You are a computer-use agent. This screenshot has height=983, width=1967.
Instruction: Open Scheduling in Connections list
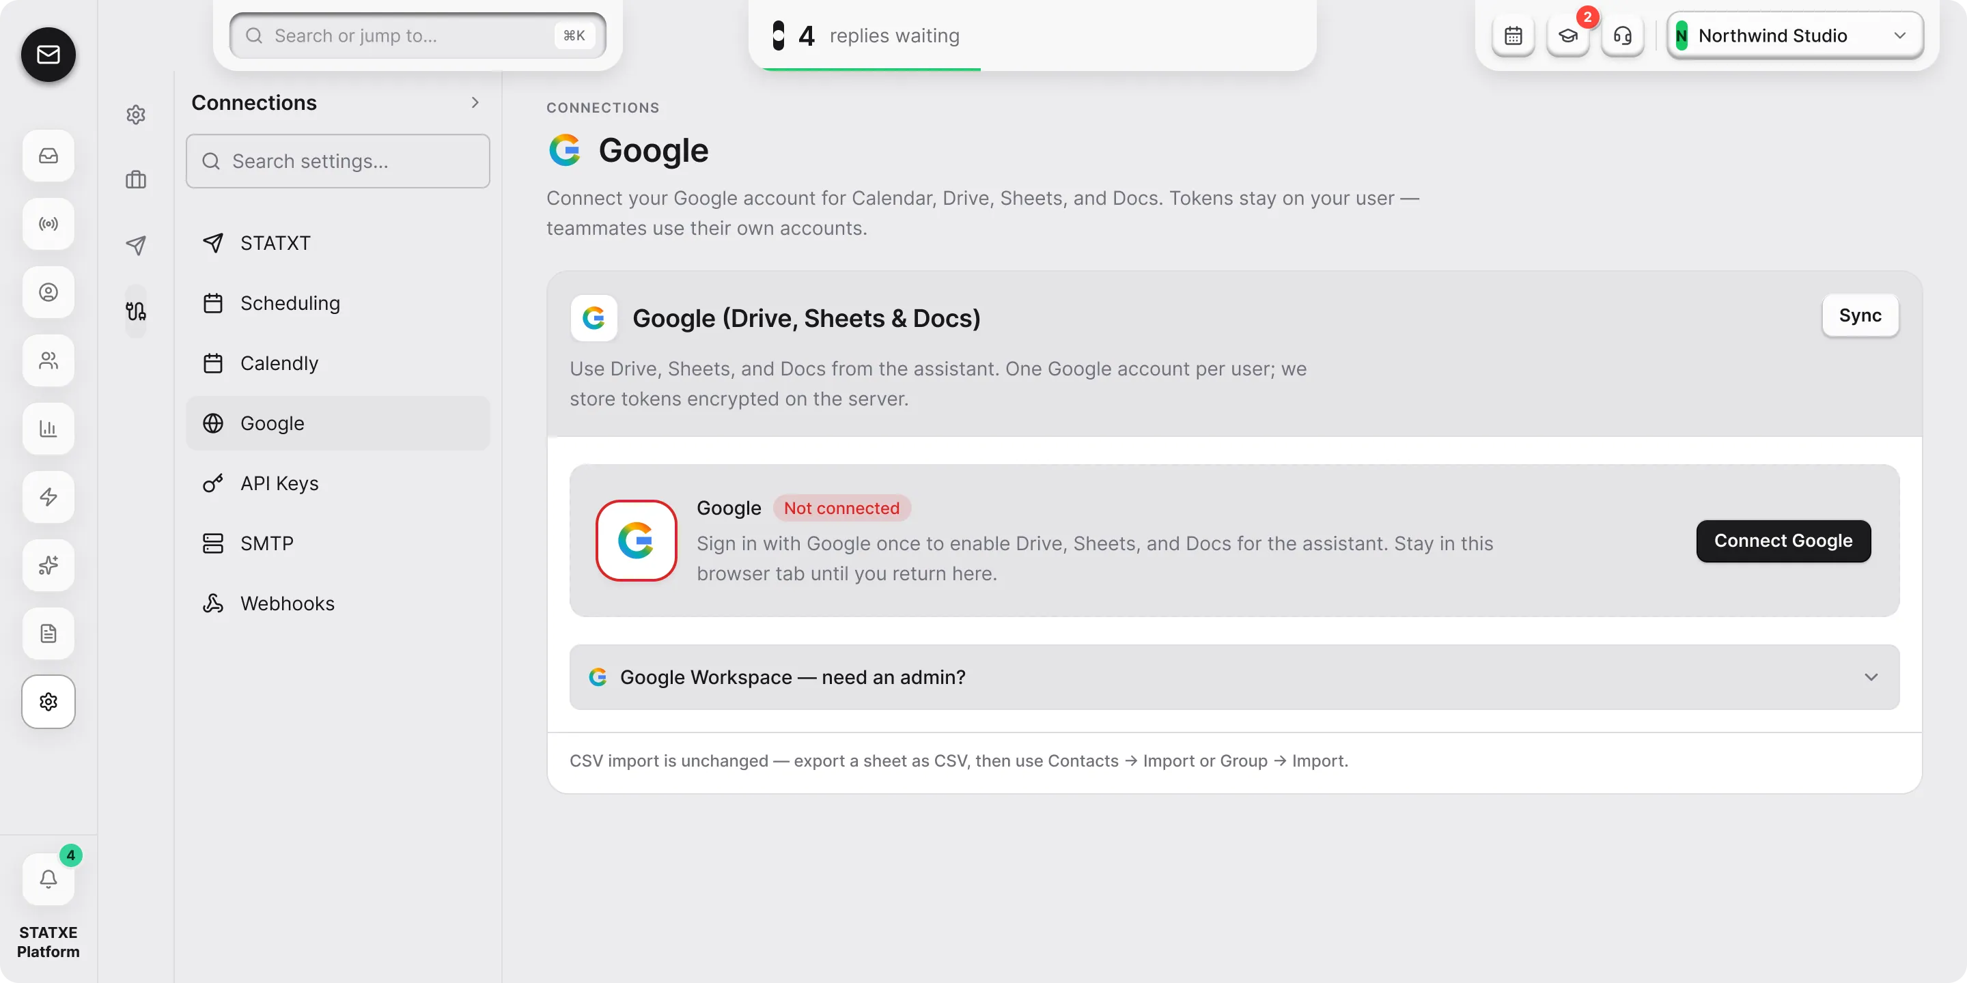point(337,303)
